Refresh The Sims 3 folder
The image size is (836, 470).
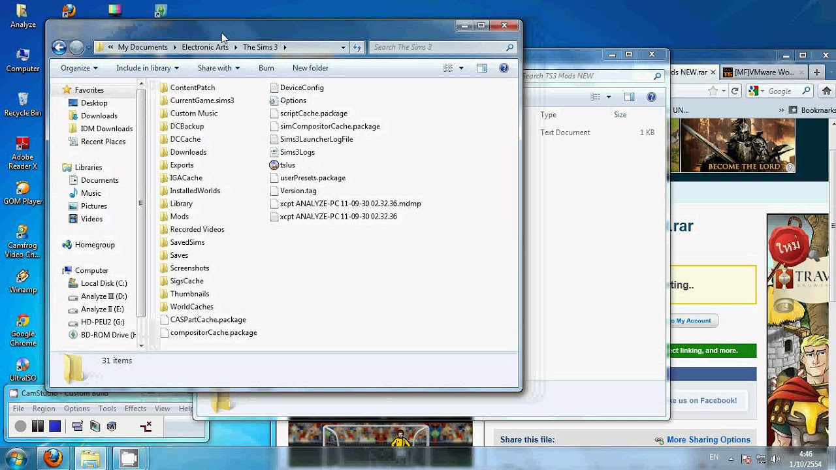tap(357, 47)
